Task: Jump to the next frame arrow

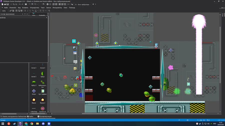Action: 95,4
